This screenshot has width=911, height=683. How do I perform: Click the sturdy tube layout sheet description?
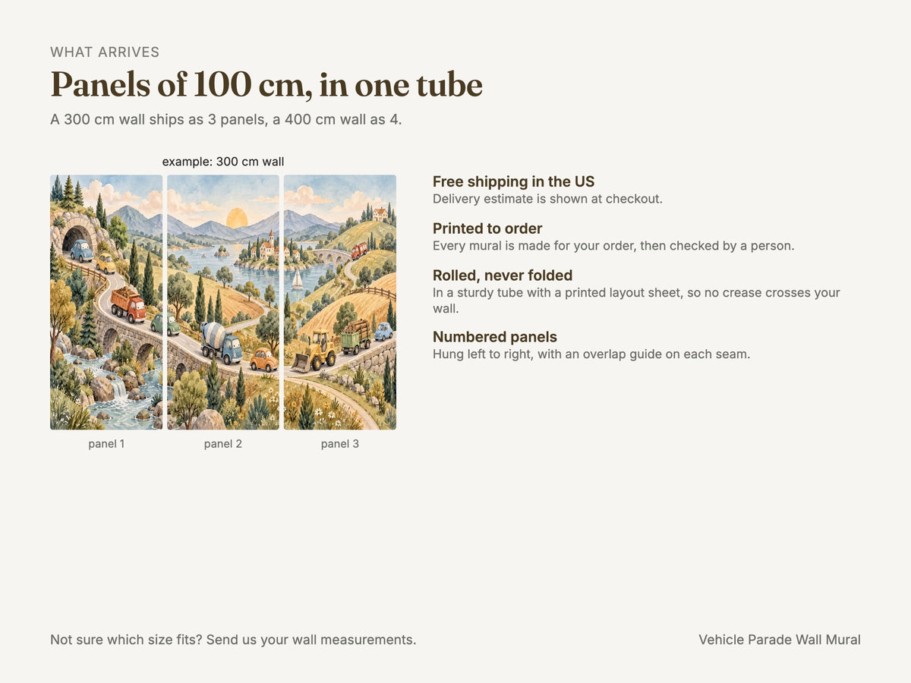(x=636, y=301)
